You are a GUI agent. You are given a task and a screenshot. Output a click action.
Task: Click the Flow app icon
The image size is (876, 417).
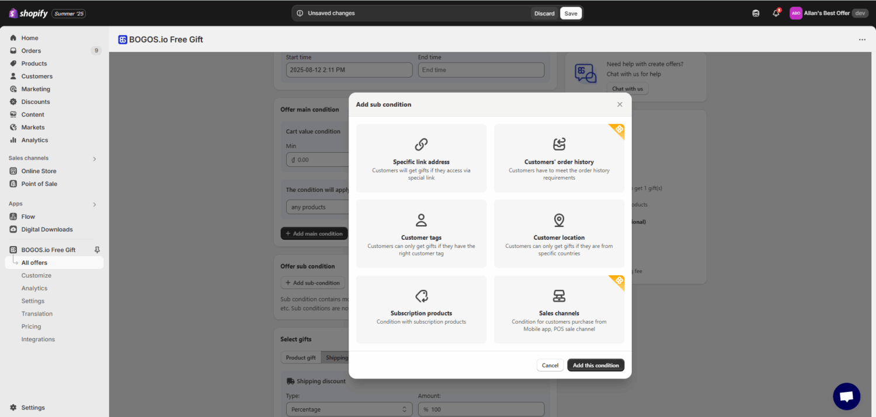pyautogui.click(x=13, y=216)
